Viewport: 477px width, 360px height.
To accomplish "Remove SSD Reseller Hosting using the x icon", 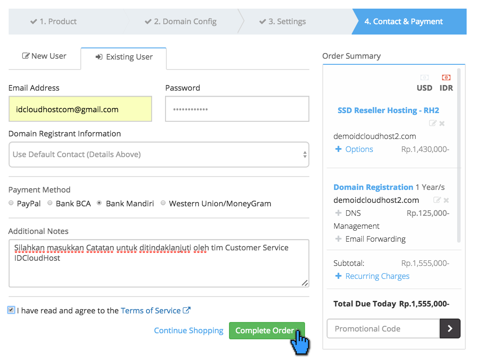I will [x=442, y=123].
